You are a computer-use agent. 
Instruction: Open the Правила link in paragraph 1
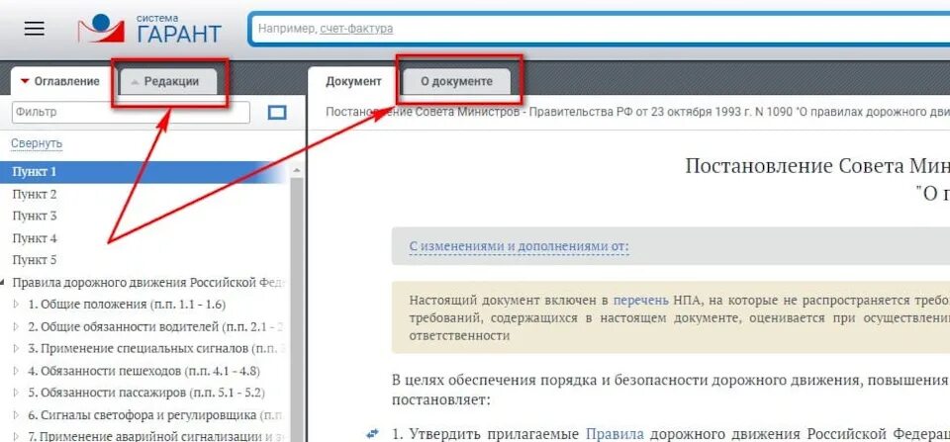(615, 433)
